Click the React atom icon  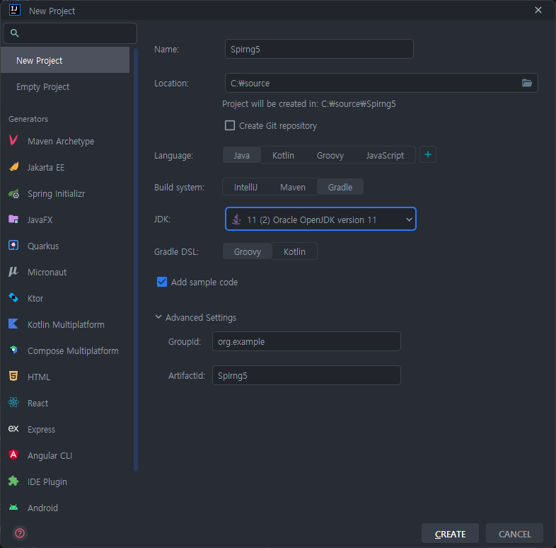(x=13, y=402)
